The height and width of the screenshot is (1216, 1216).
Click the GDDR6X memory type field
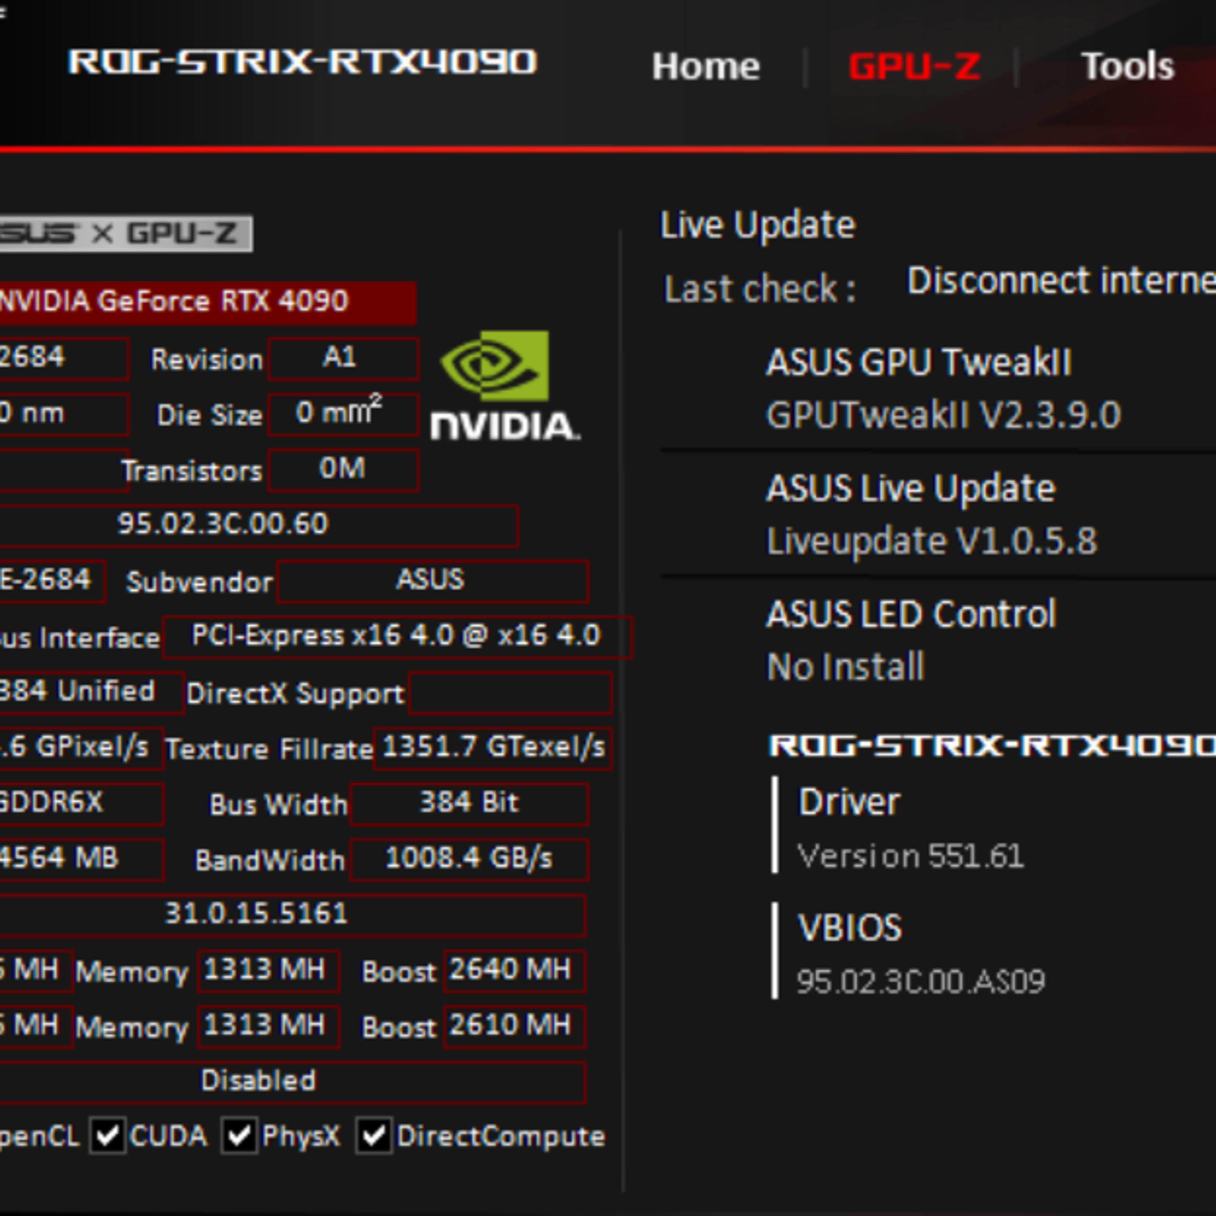[x=82, y=804]
